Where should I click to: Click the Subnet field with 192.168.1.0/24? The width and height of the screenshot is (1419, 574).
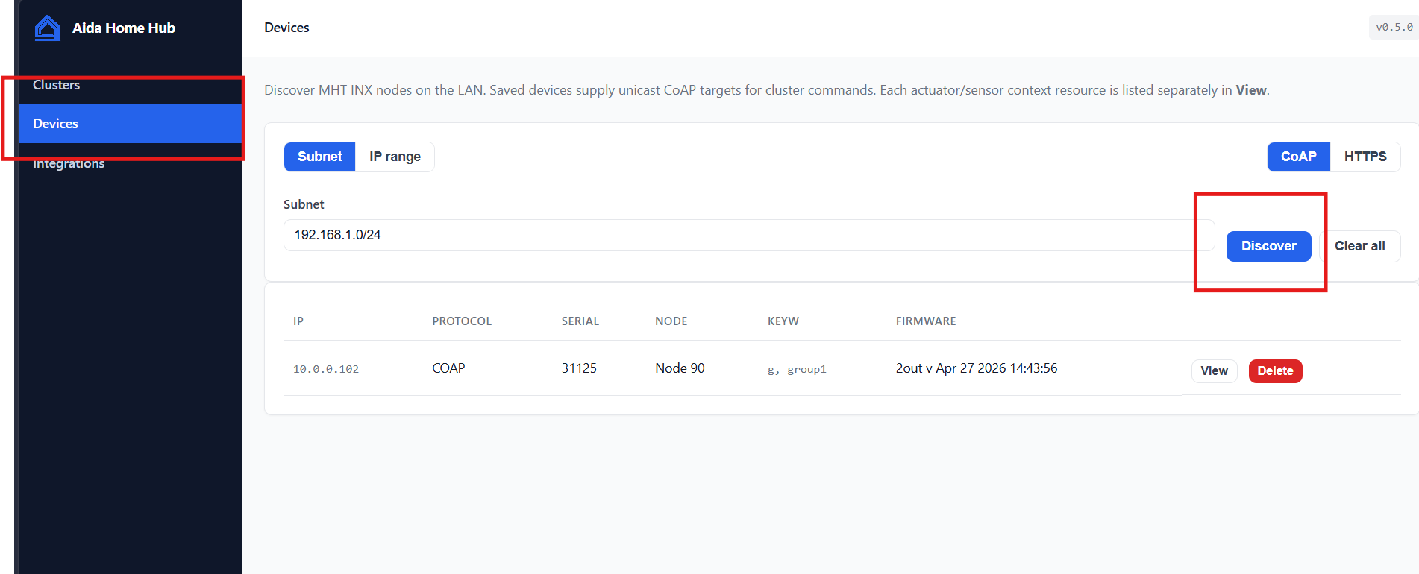pyautogui.click(x=749, y=235)
